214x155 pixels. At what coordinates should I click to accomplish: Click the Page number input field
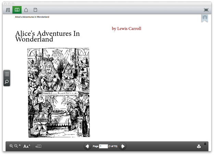103,146
